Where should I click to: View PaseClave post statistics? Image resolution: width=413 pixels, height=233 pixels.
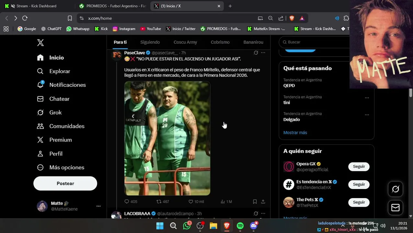coord(226,202)
